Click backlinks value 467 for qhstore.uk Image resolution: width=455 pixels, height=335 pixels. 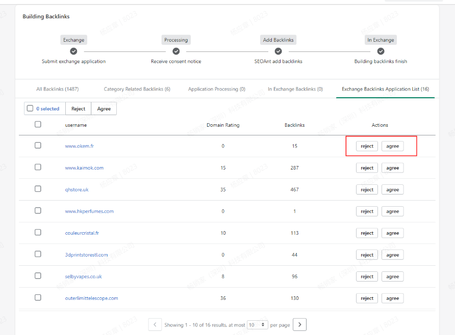click(294, 189)
